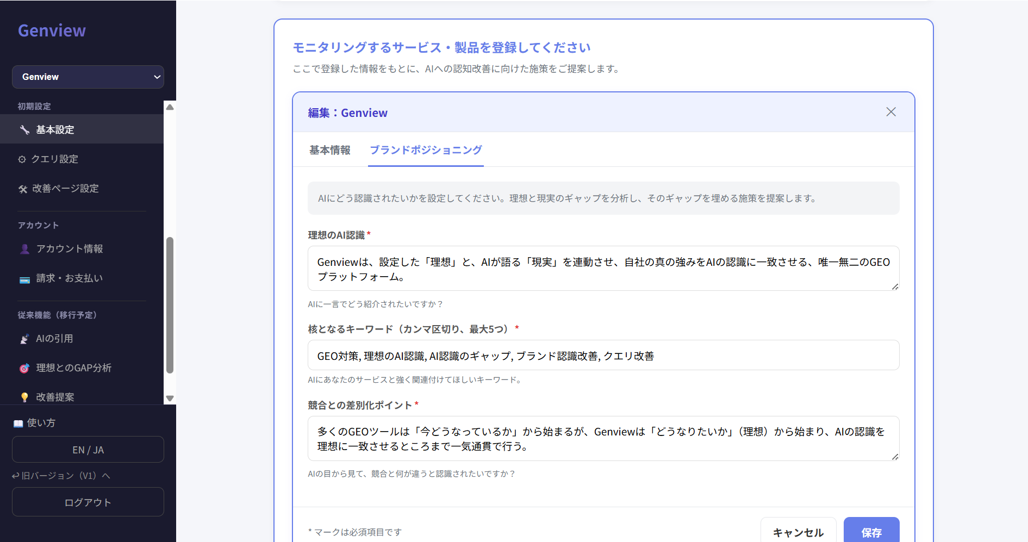Click resize handle of 理想のAI認識 textarea

[895, 286]
